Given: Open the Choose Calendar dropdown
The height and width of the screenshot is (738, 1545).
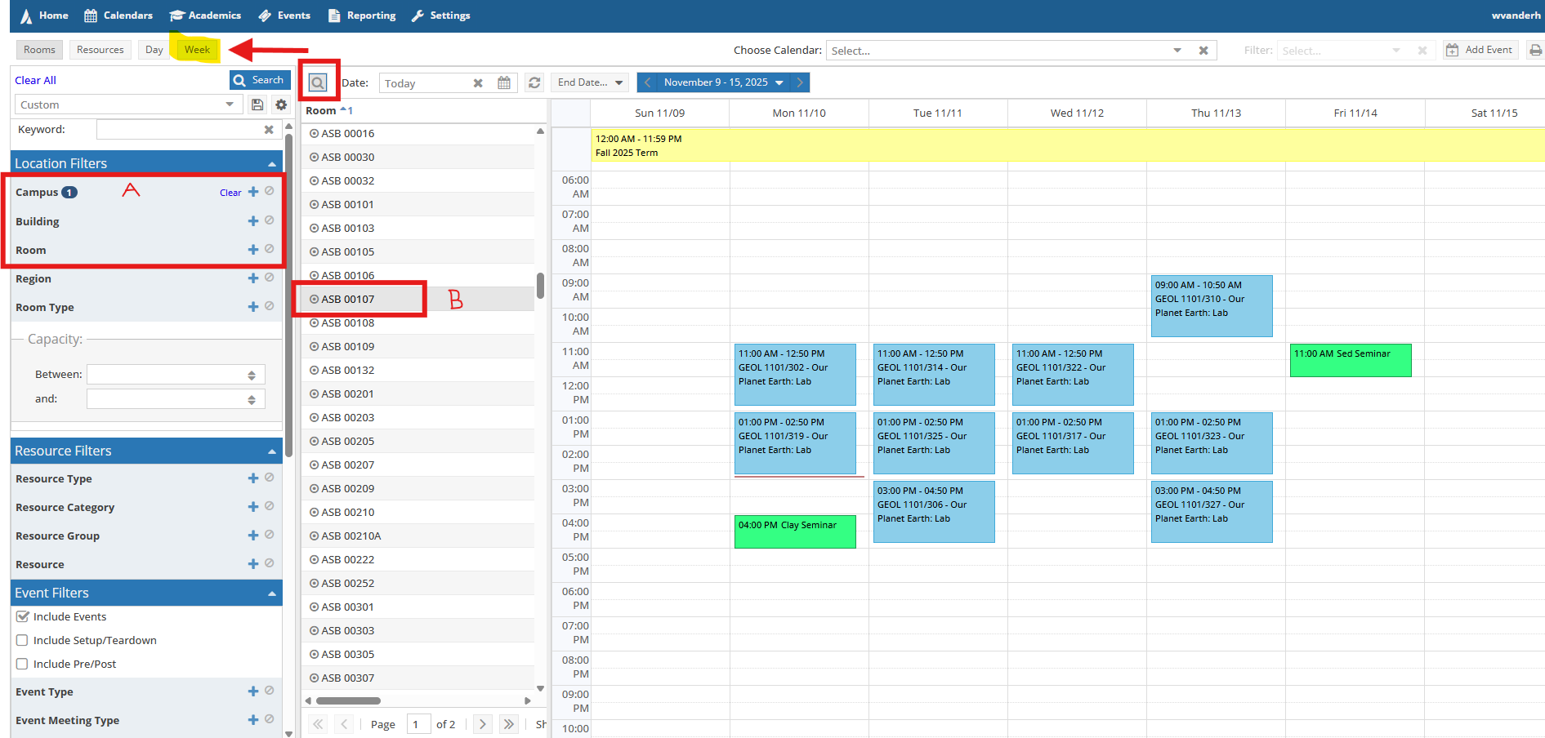Looking at the screenshot, I should click(1177, 50).
